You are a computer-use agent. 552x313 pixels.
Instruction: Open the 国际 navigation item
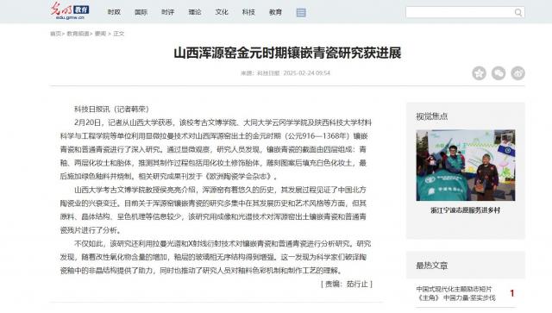tap(141, 12)
